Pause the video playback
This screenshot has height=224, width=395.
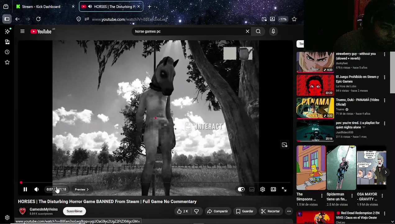(25, 189)
